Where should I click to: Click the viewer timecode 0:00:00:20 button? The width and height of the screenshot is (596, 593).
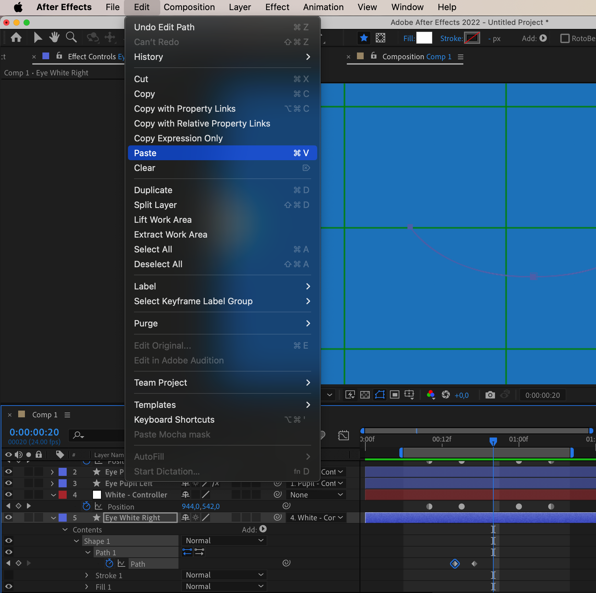[542, 395]
